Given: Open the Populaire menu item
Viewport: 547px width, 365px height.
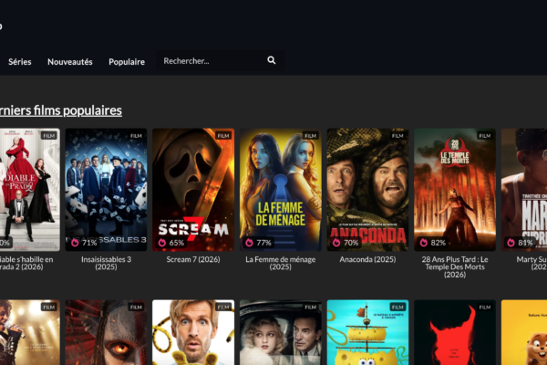Looking at the screenshot, I should click(127, 62).
